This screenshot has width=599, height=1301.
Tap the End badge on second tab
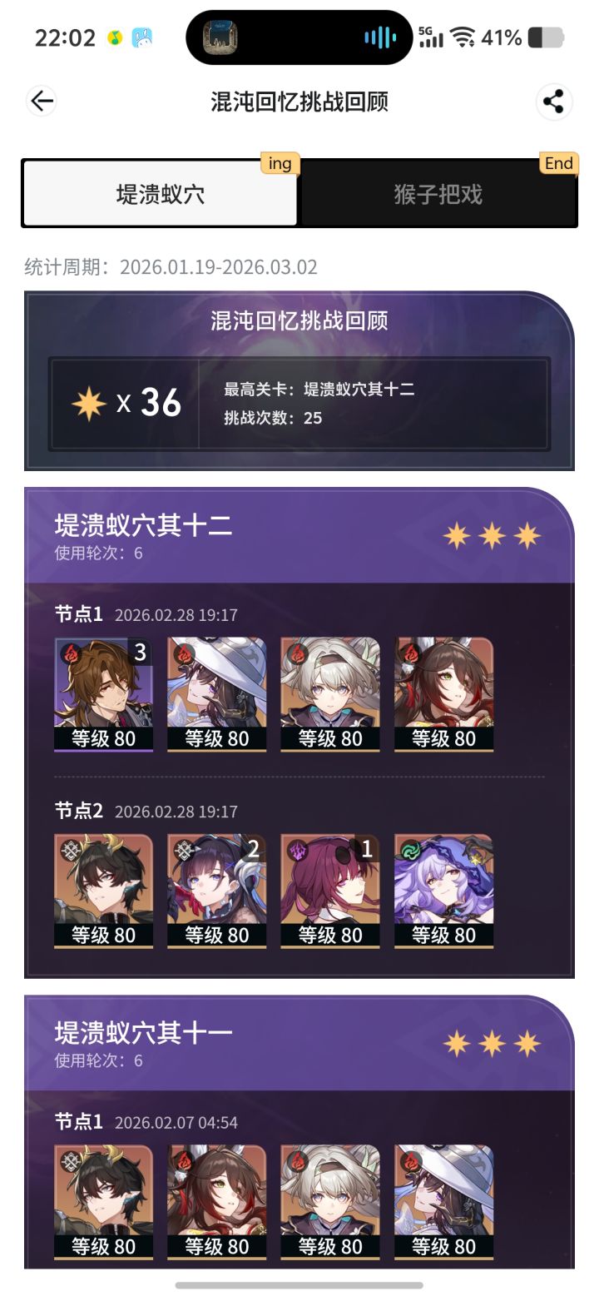[558, 163]
